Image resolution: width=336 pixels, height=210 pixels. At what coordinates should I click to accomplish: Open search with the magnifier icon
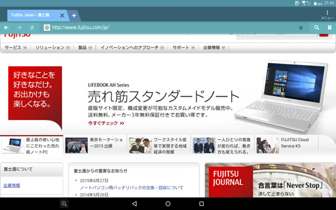[316, 27]
